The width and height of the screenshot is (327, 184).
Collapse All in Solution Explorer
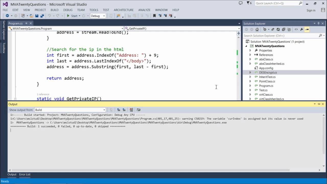[284, 29]
